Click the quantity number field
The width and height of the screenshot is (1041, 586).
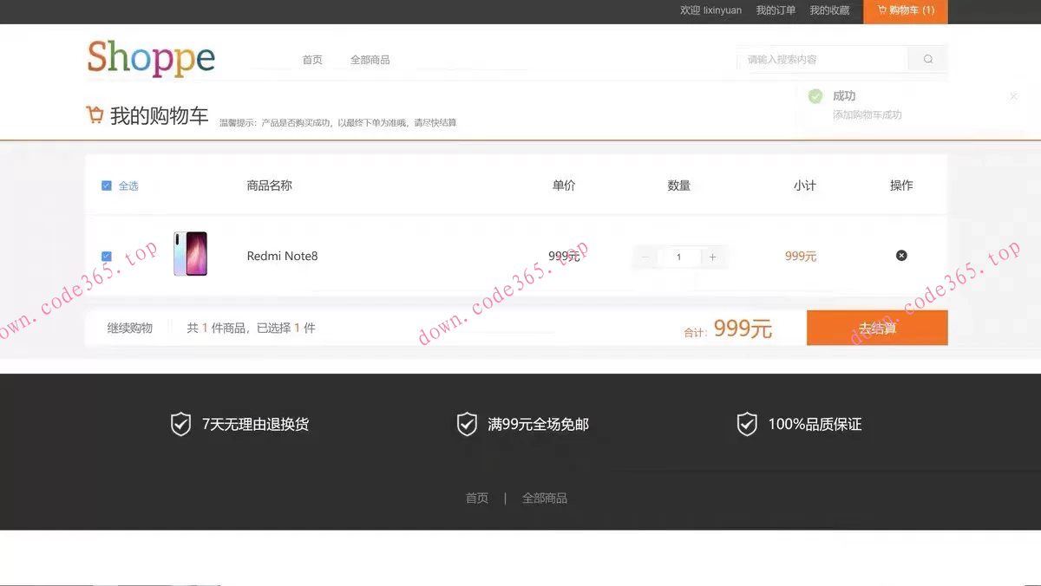tap(678, 257)
